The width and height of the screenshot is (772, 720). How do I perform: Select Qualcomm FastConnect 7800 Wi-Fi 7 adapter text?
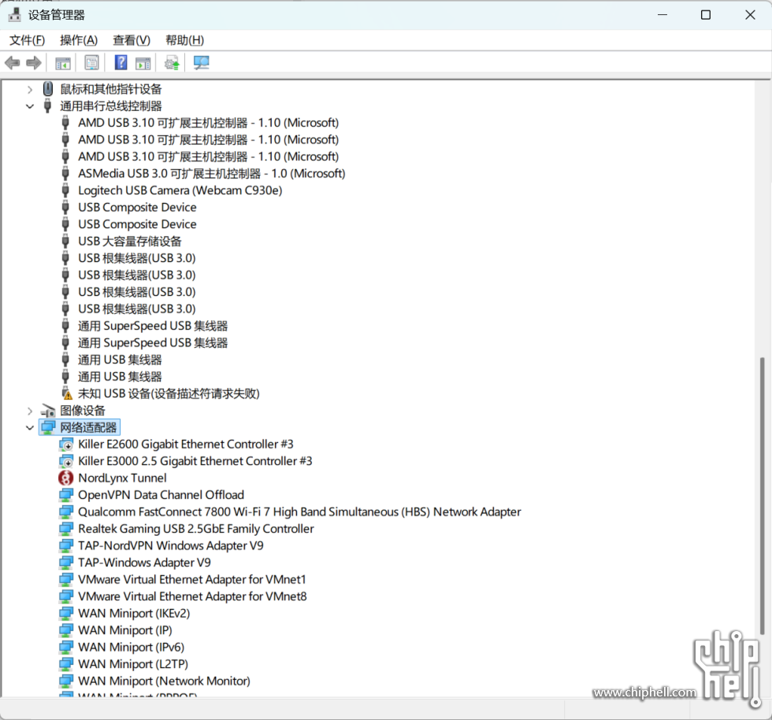click(x=299, y=512)
